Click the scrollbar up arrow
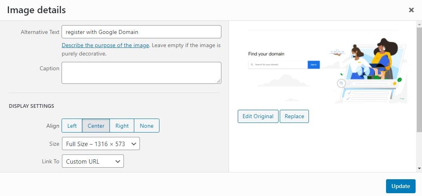The height and width of the screenshot is (196, 422). coord(419,24)
